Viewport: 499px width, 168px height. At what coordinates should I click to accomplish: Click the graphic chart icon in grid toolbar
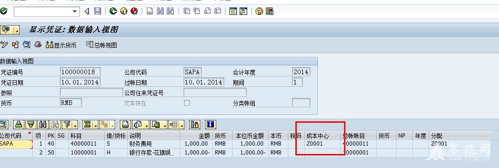coord(194,124)
